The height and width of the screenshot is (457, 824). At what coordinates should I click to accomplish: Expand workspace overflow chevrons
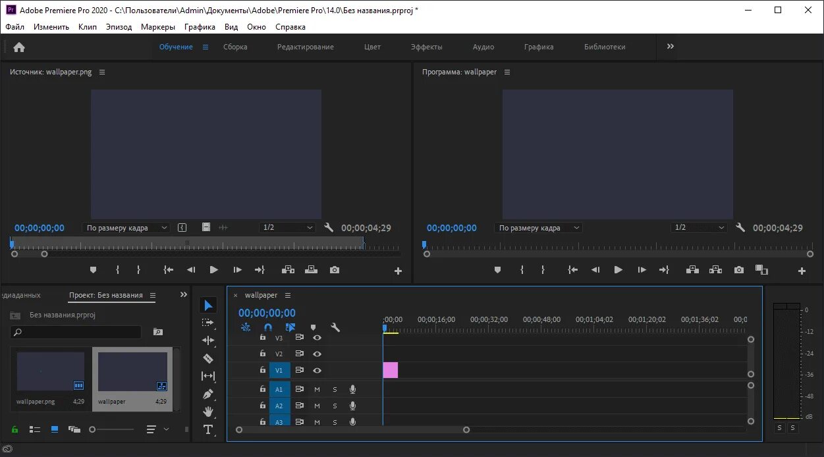pos(671,47)
